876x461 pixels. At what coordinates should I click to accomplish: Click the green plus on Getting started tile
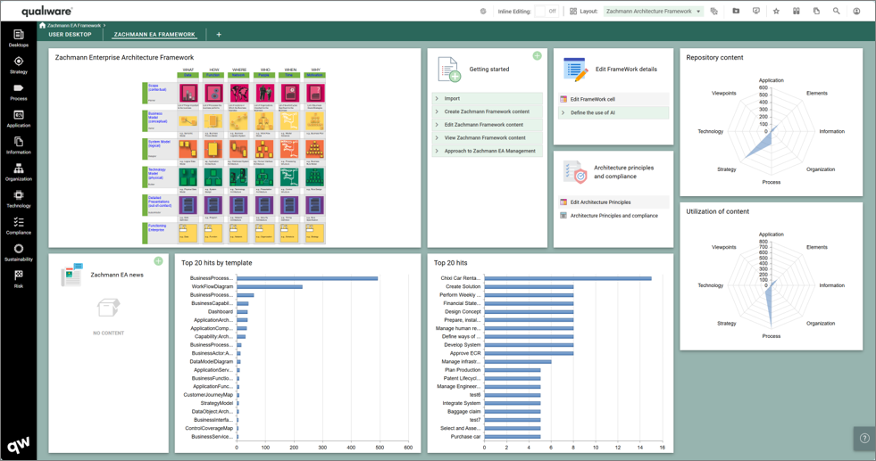coord(537,56)
